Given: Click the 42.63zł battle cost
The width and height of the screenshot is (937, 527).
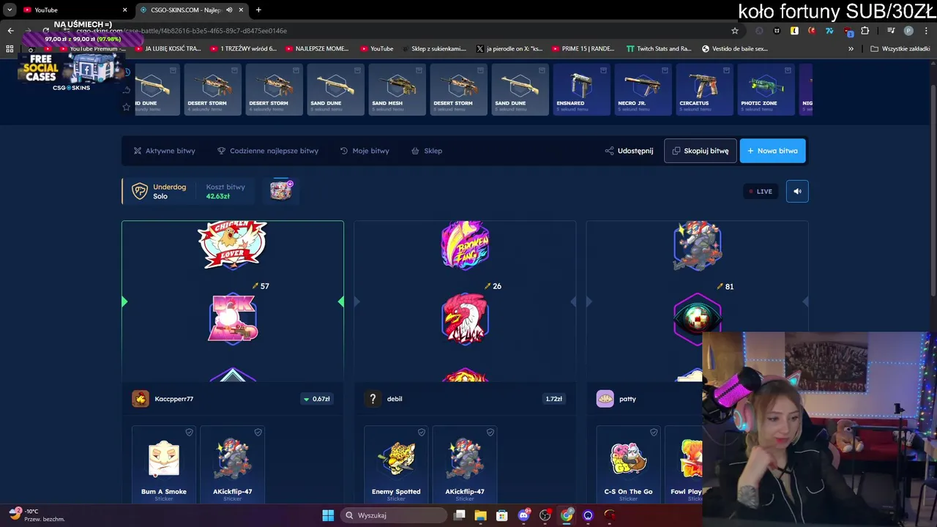Looking at the screenshot, I should pos(217,196).
